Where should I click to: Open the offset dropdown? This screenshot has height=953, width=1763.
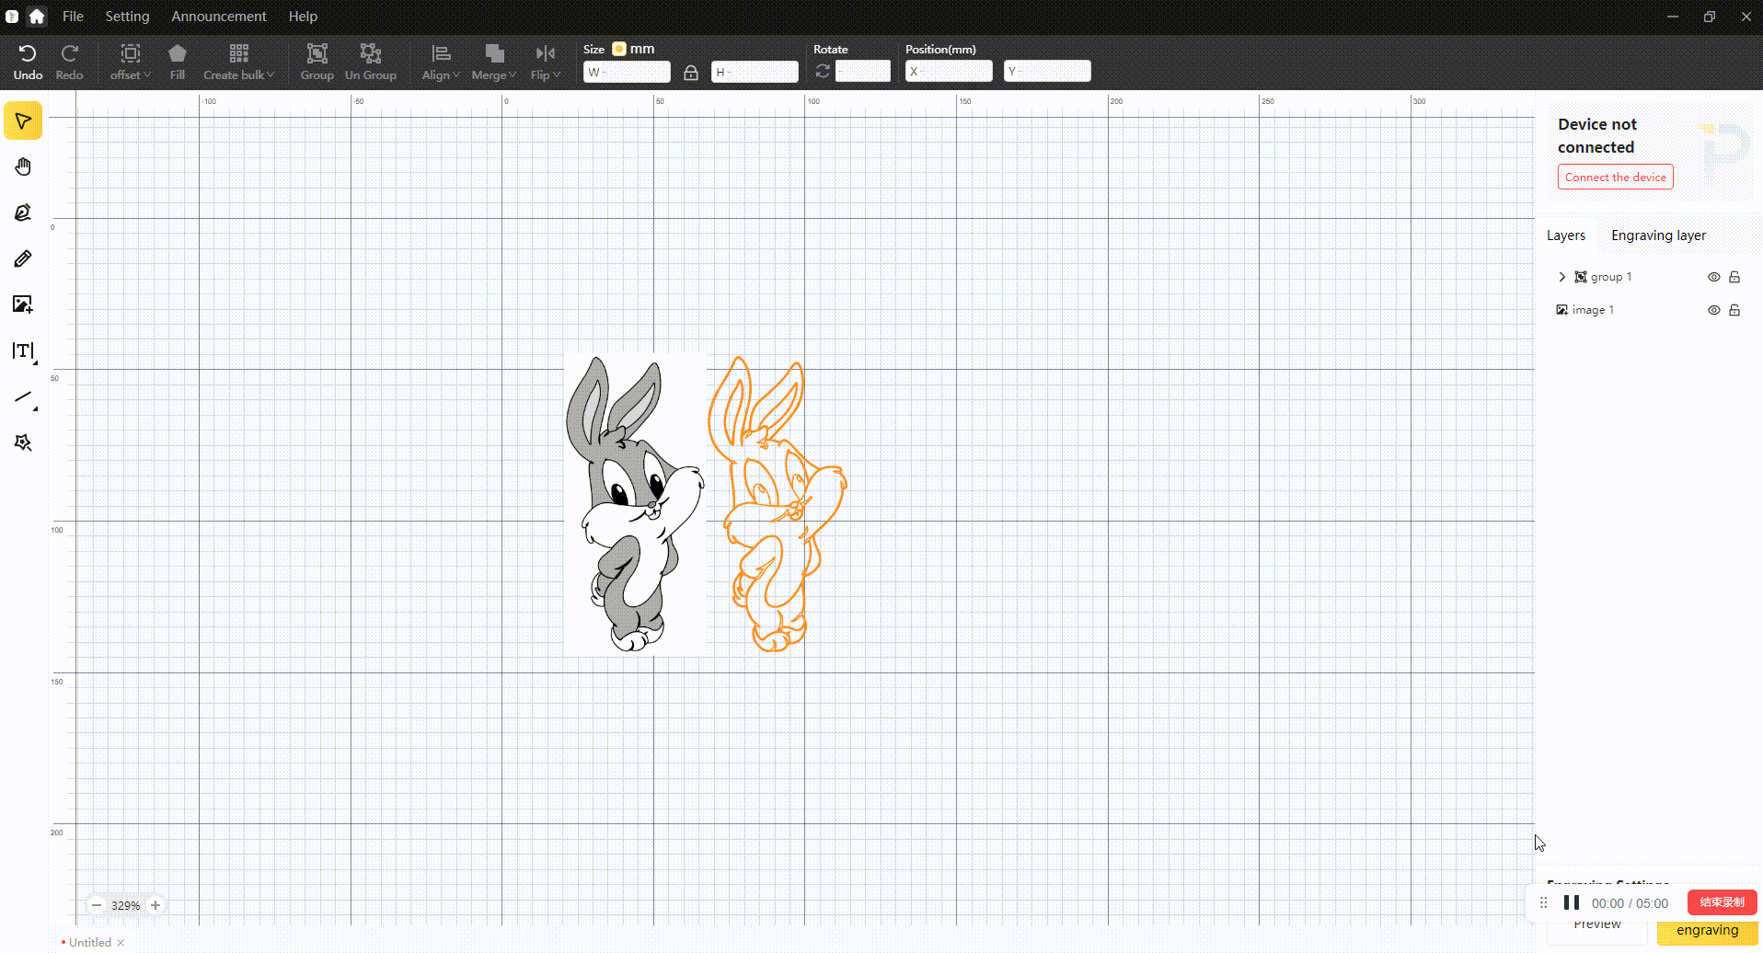pos(131,62)
